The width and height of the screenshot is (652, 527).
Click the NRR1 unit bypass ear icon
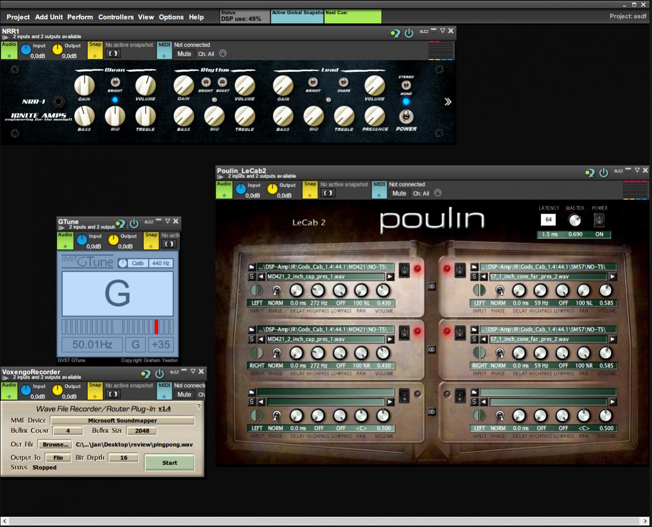coord(396,34)
